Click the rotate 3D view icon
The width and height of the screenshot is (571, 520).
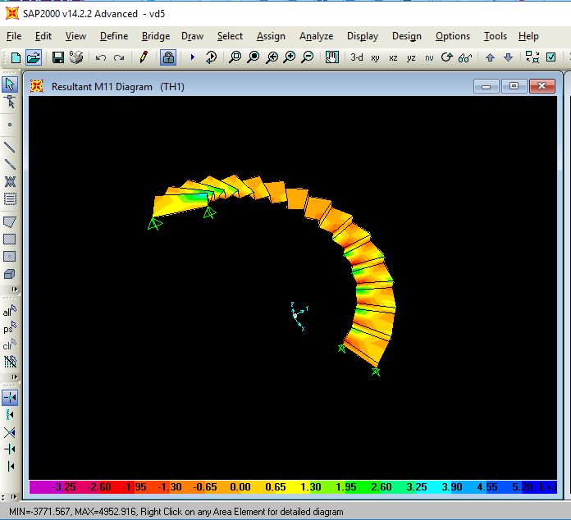(447, 57)
